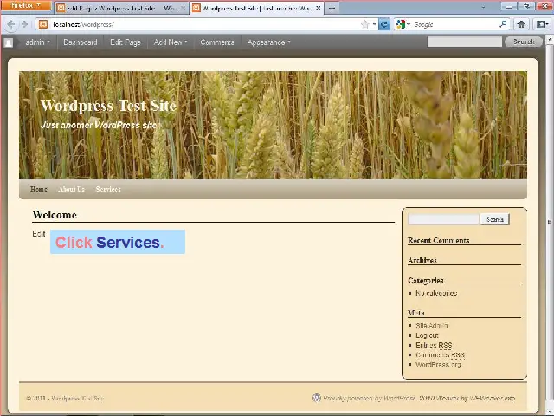554x416 pixels.
Task: Open the About Us navigation item
Action: click(71, 189)
